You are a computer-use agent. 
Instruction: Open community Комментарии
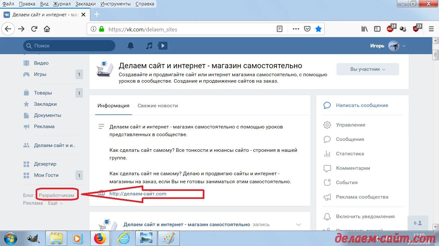coord(353,168)
